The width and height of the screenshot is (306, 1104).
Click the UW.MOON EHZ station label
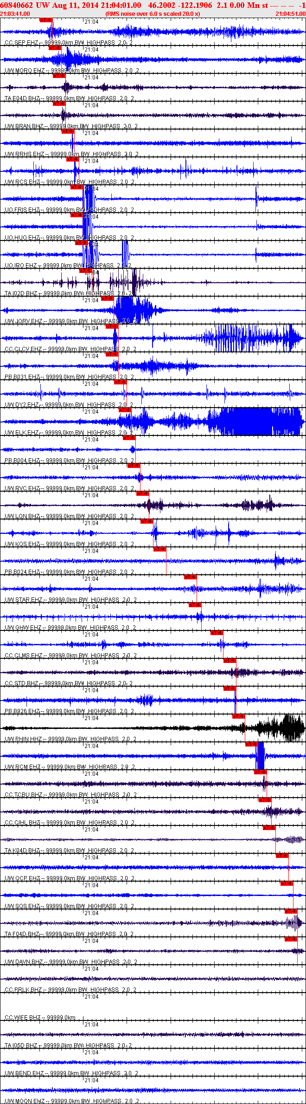[25, 1101]
